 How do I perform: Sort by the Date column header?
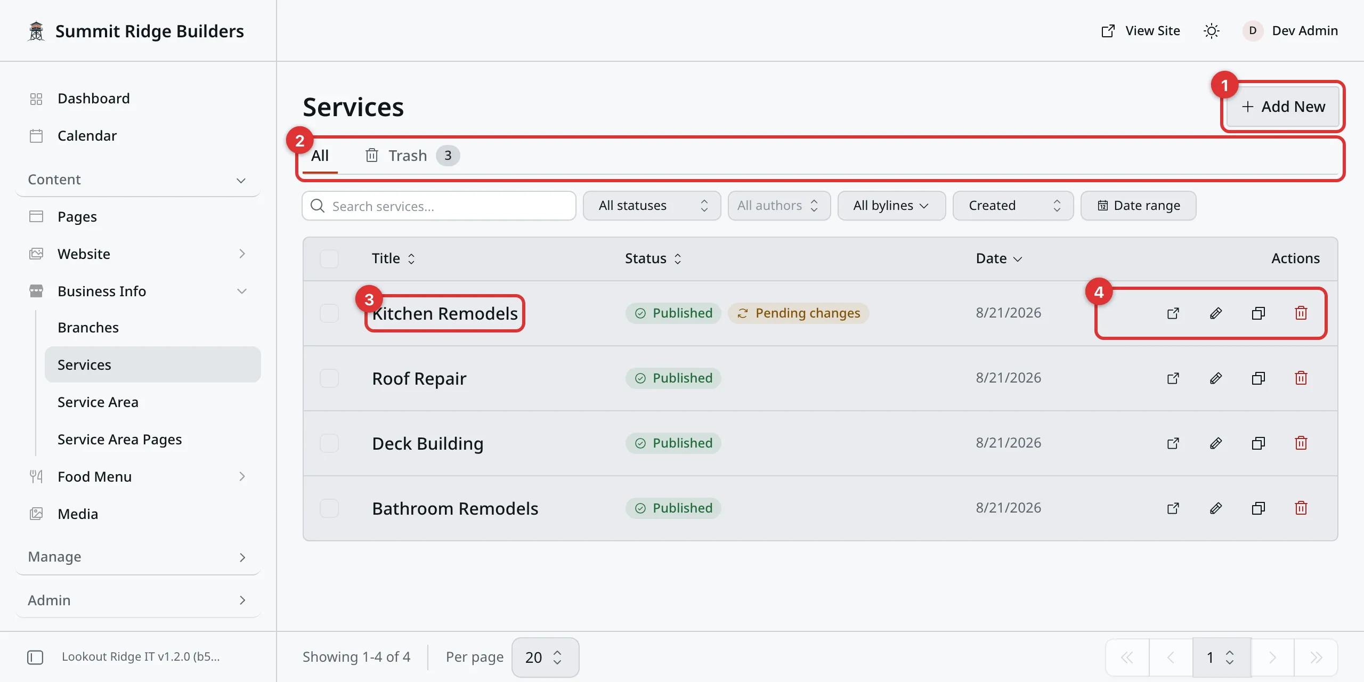click(x=998, y=259)
